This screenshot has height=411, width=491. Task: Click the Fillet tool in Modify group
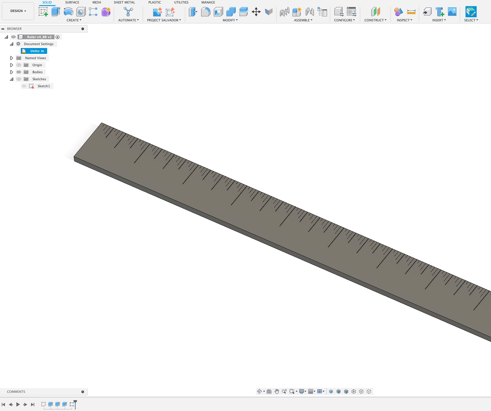pyautogui.click(x=206, y=12)
